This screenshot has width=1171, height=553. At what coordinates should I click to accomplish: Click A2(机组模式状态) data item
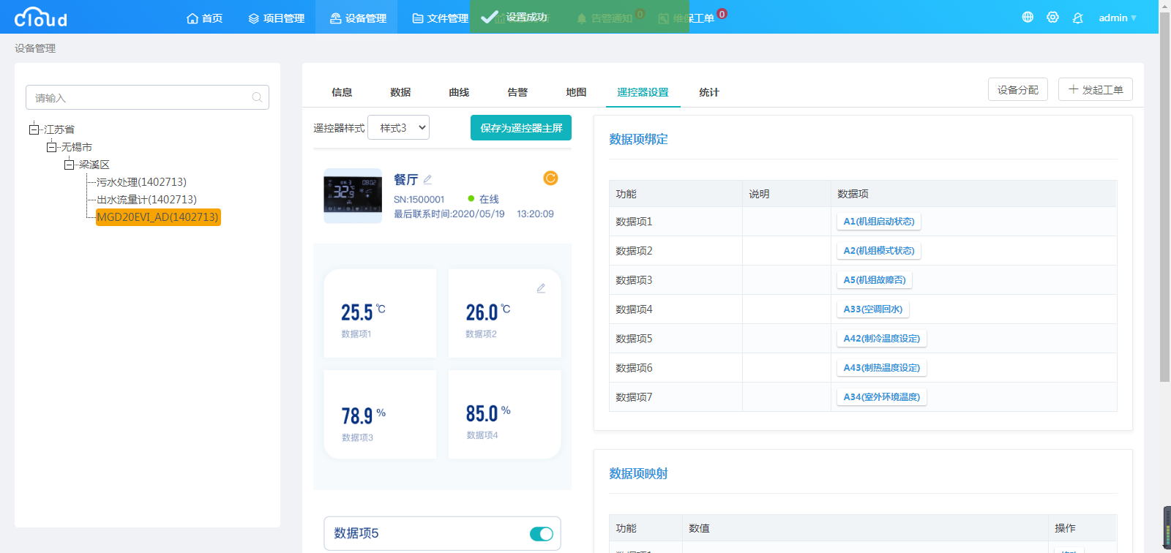[879, 251]
